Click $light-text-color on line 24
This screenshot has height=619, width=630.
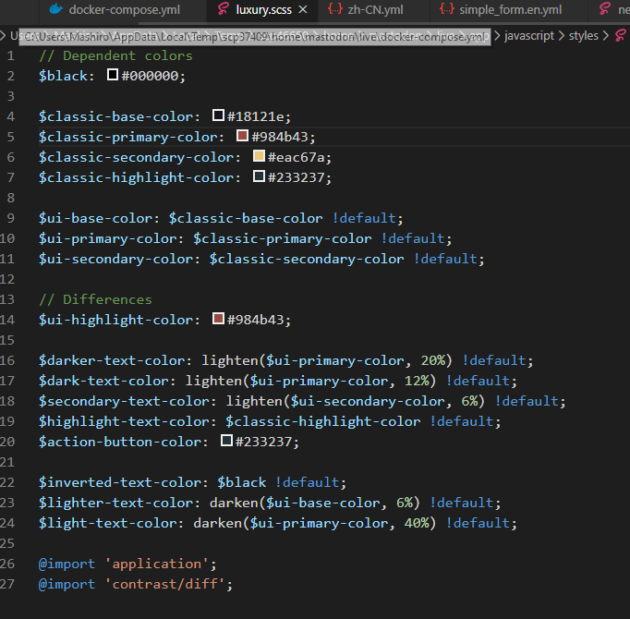[107, 523]
